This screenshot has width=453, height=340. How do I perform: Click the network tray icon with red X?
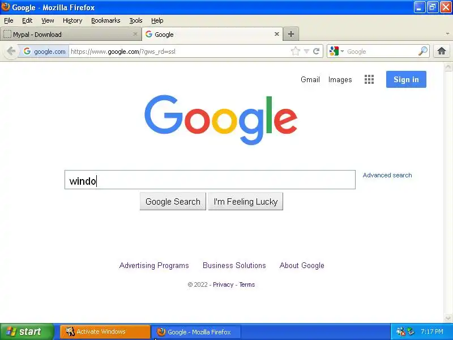tap(401, 331)
